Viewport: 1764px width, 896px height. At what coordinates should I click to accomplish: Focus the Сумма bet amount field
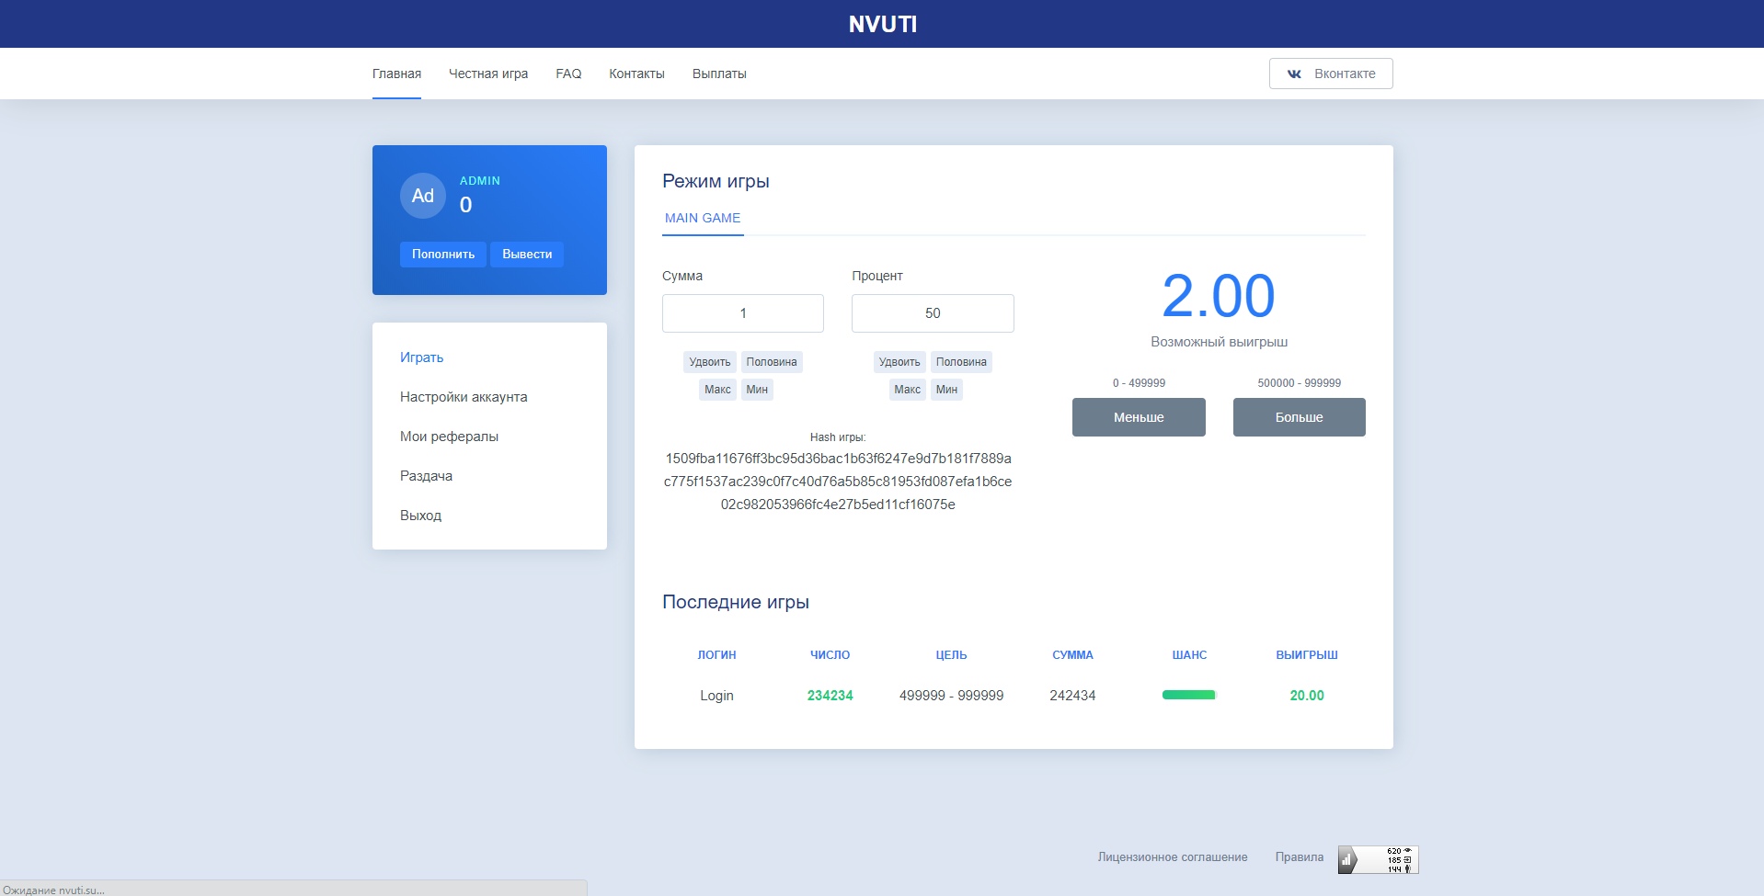[x=743, y=313]
